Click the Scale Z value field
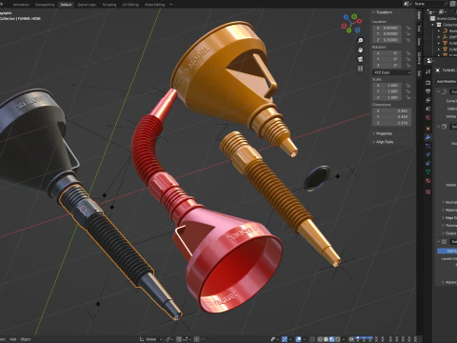The height and width of the screenshot is (343, 457). click(387, 97)
